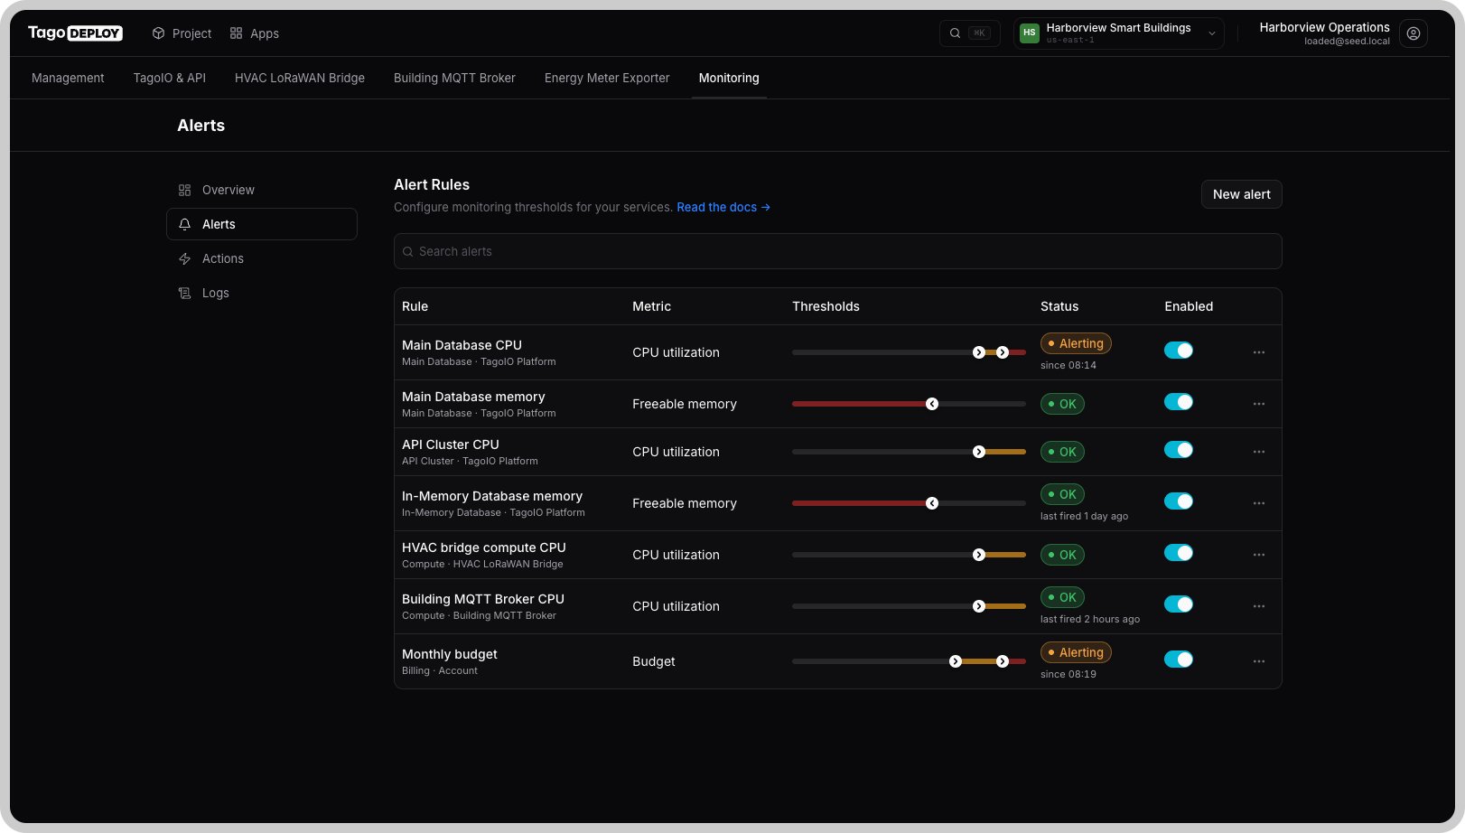Image resolution: width=1465 pixels, height=833 pixels.
Task: Follow the Read the docs link
Action: pyautogui.click(x=723, y=207)
